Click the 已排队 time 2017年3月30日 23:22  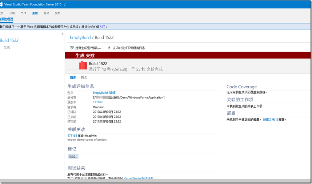coord(107,112)
